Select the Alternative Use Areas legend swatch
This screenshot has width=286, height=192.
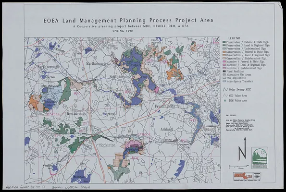pyautogui.click(x=224, y=75)
